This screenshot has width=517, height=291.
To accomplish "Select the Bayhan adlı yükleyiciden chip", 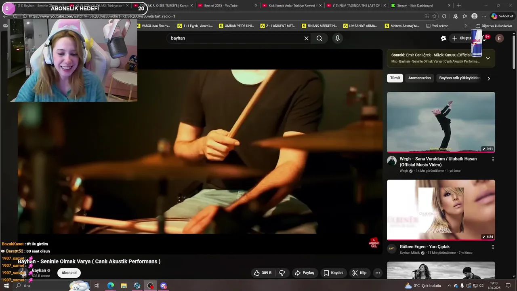I will pos(460,78).
